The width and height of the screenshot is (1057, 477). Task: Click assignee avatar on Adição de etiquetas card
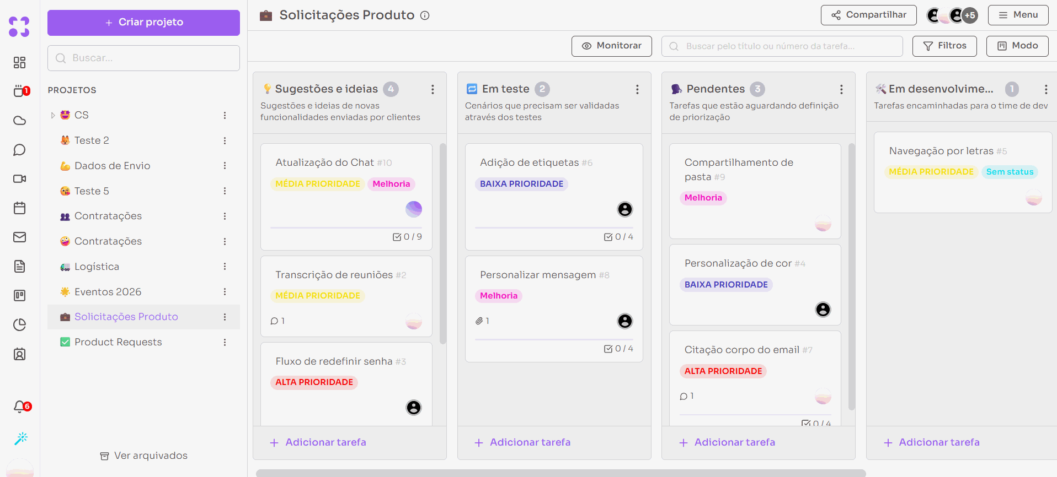[625, 209]
